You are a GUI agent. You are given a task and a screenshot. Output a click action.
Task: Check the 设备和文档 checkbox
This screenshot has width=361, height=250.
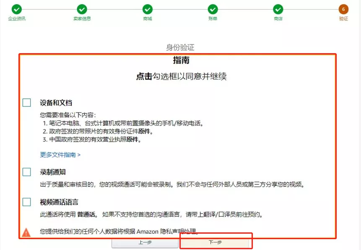(x=27, y=103)
